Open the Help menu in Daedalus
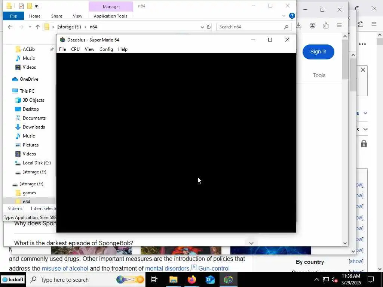The image size is (383, 287). [123, 49]
